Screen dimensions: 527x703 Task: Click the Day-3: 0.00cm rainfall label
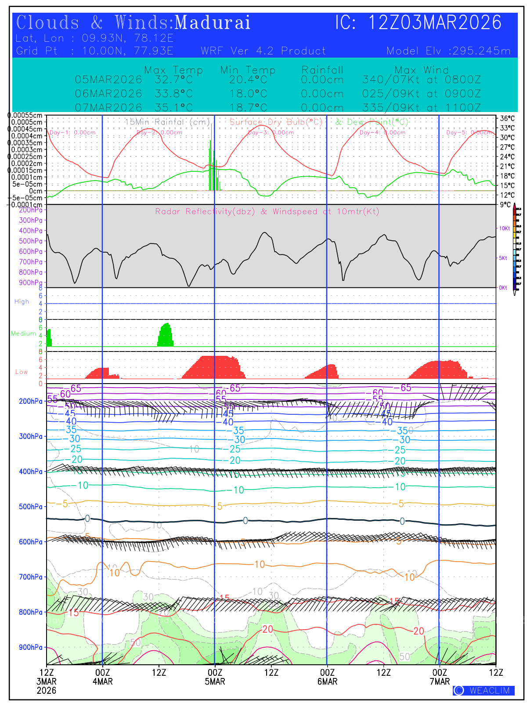tap(271, 132)
